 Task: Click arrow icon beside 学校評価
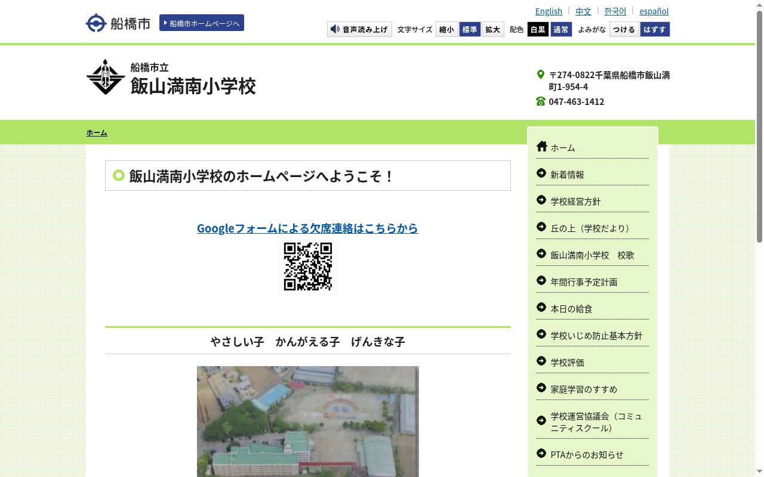(541, 361)
